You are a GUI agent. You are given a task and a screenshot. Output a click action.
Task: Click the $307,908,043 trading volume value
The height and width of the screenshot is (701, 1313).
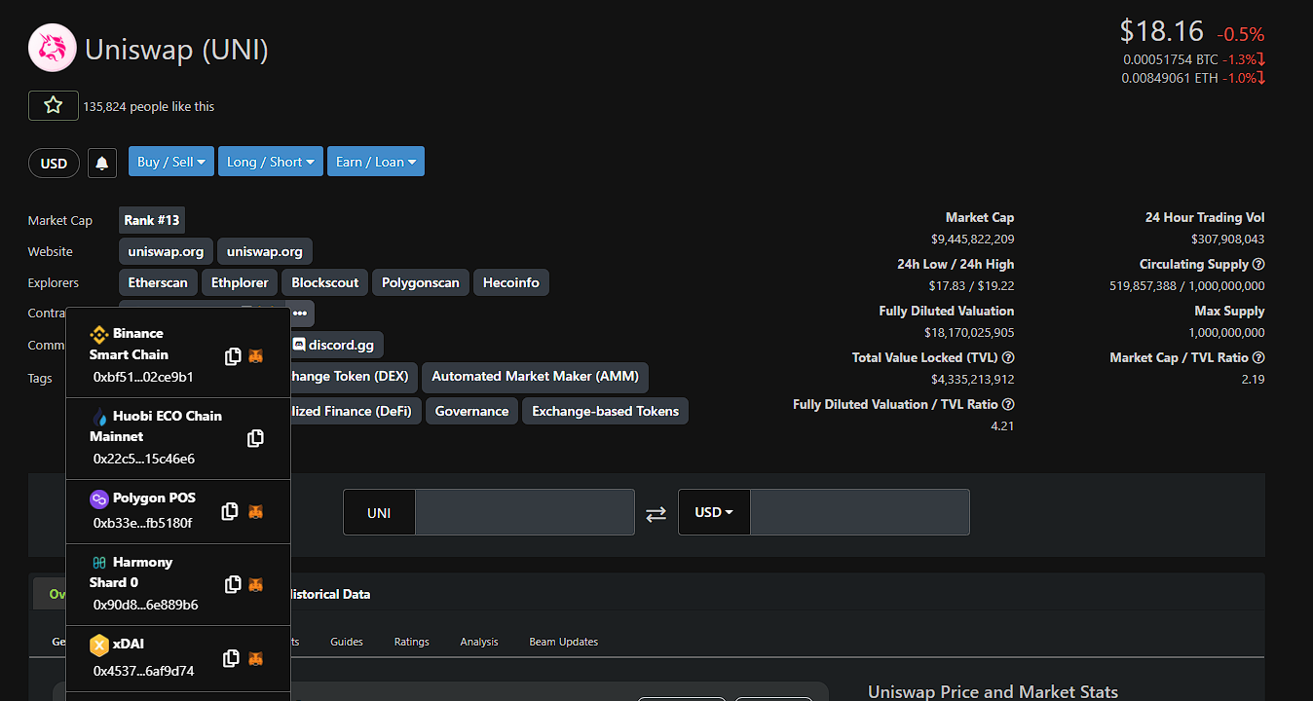[x=1227, y=240]
